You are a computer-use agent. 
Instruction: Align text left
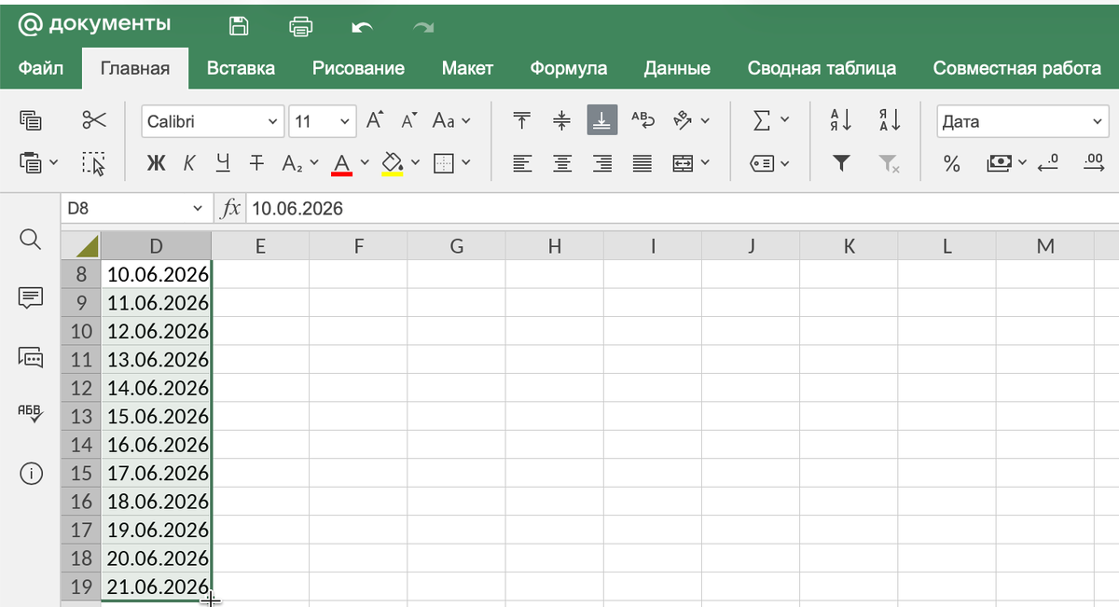[522, 163]
